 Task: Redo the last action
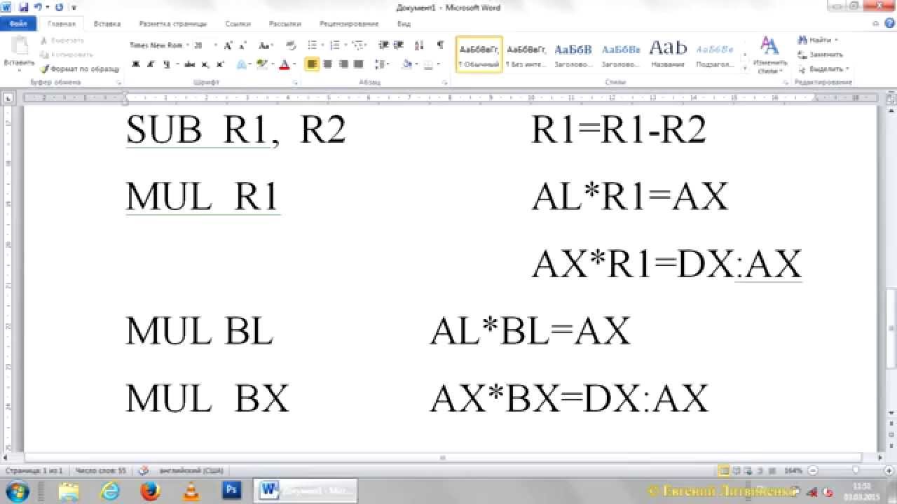tap(57, 7)
